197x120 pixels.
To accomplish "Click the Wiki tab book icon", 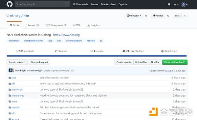I will 74,25.
